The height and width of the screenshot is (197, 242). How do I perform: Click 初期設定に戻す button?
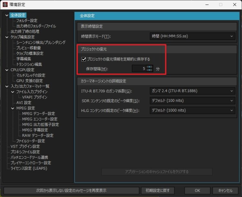pos(158,191)
